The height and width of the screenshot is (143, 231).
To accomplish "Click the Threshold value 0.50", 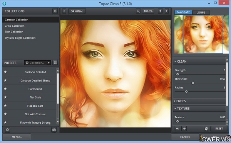I will (x=223, y=79).
